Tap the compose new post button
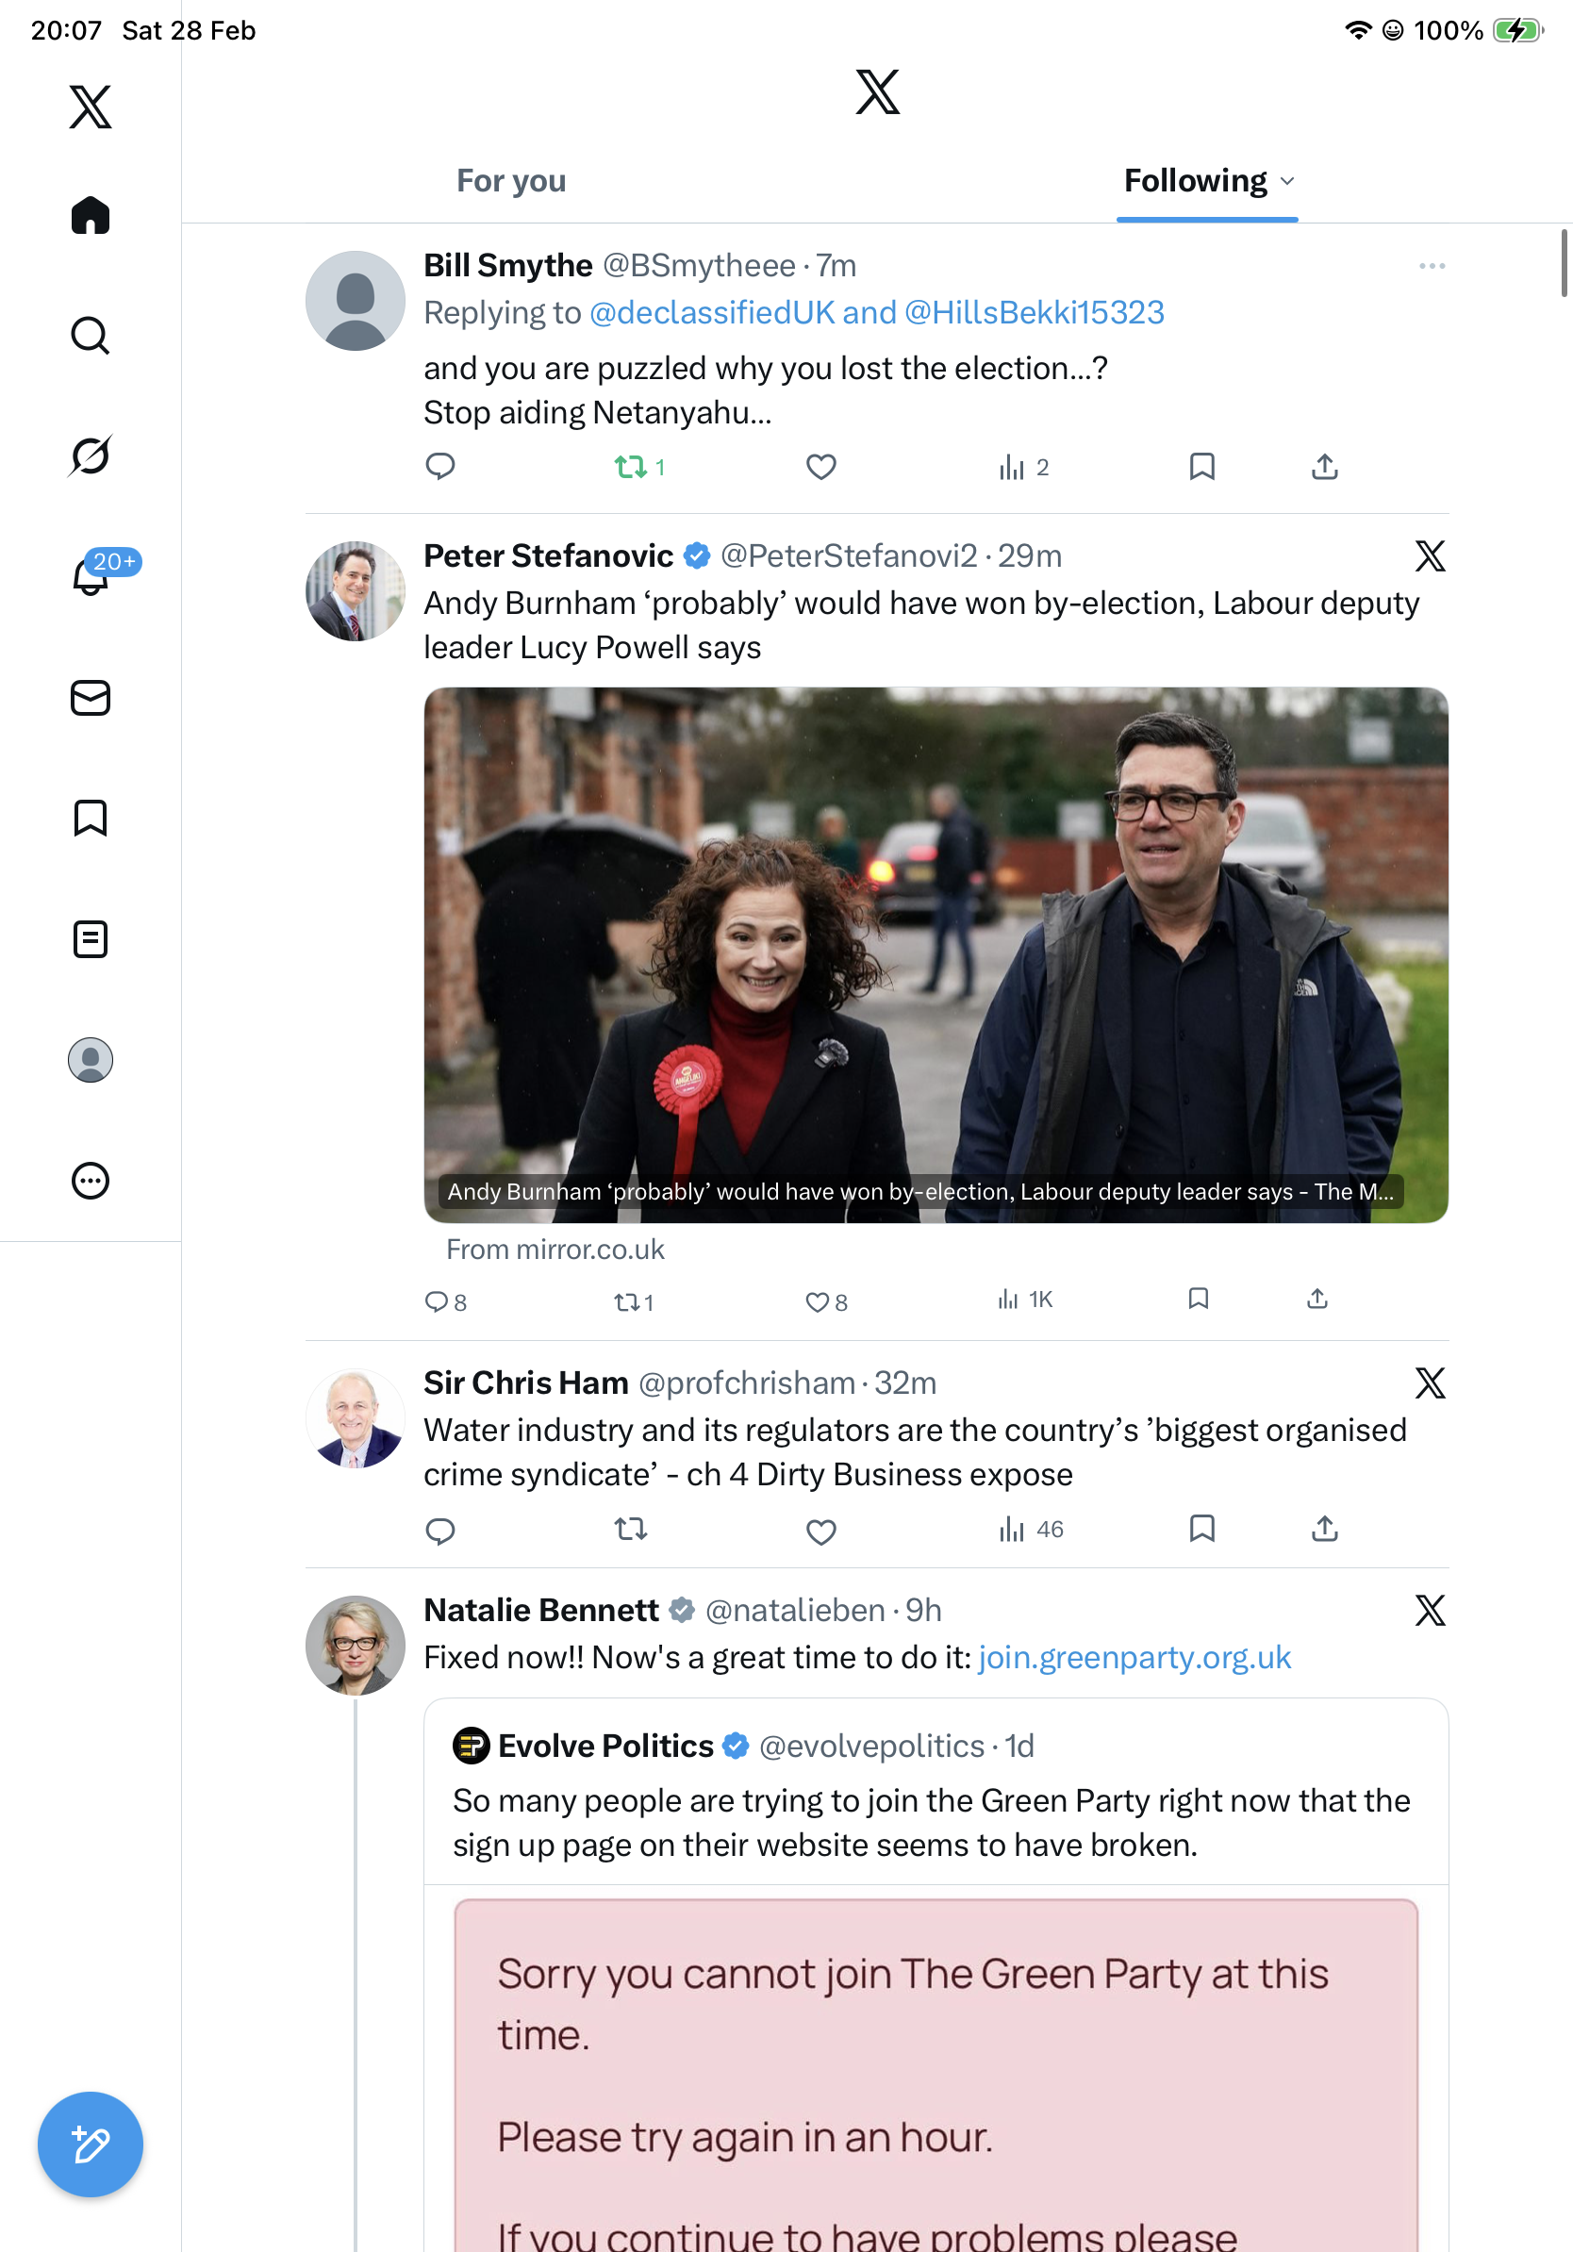The image size is (1573, 2252). coord(91,2145)
